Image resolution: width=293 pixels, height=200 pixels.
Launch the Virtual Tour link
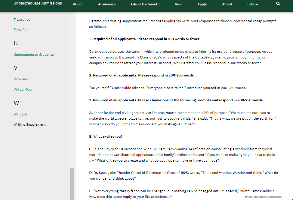[x=23, y=89]
